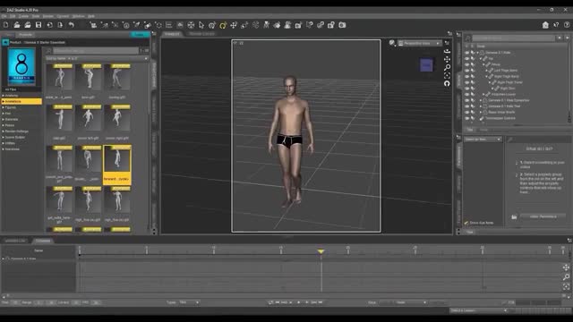Toggle visibility eye of Right Thigh Bend
The height and width of the screenshot is (322, 573).
tap(466, 76)
